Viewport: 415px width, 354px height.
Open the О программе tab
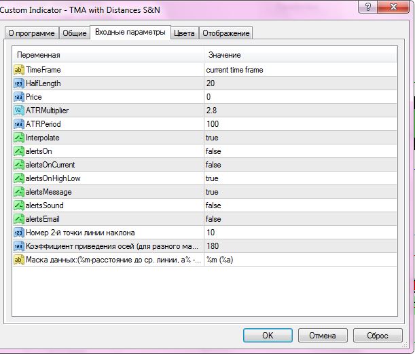31,33
